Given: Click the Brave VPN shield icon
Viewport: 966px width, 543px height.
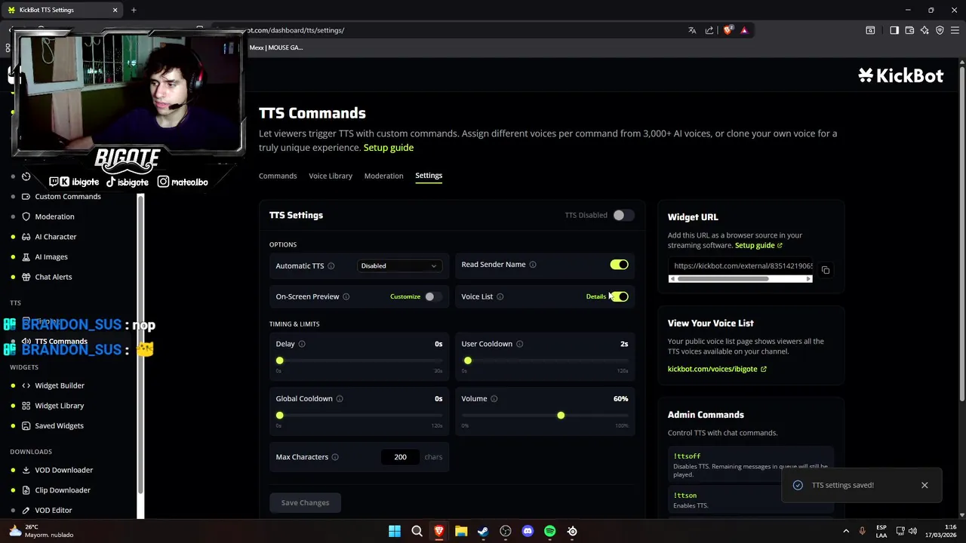Looking at the screenshot, I should [x=940, y=30].
